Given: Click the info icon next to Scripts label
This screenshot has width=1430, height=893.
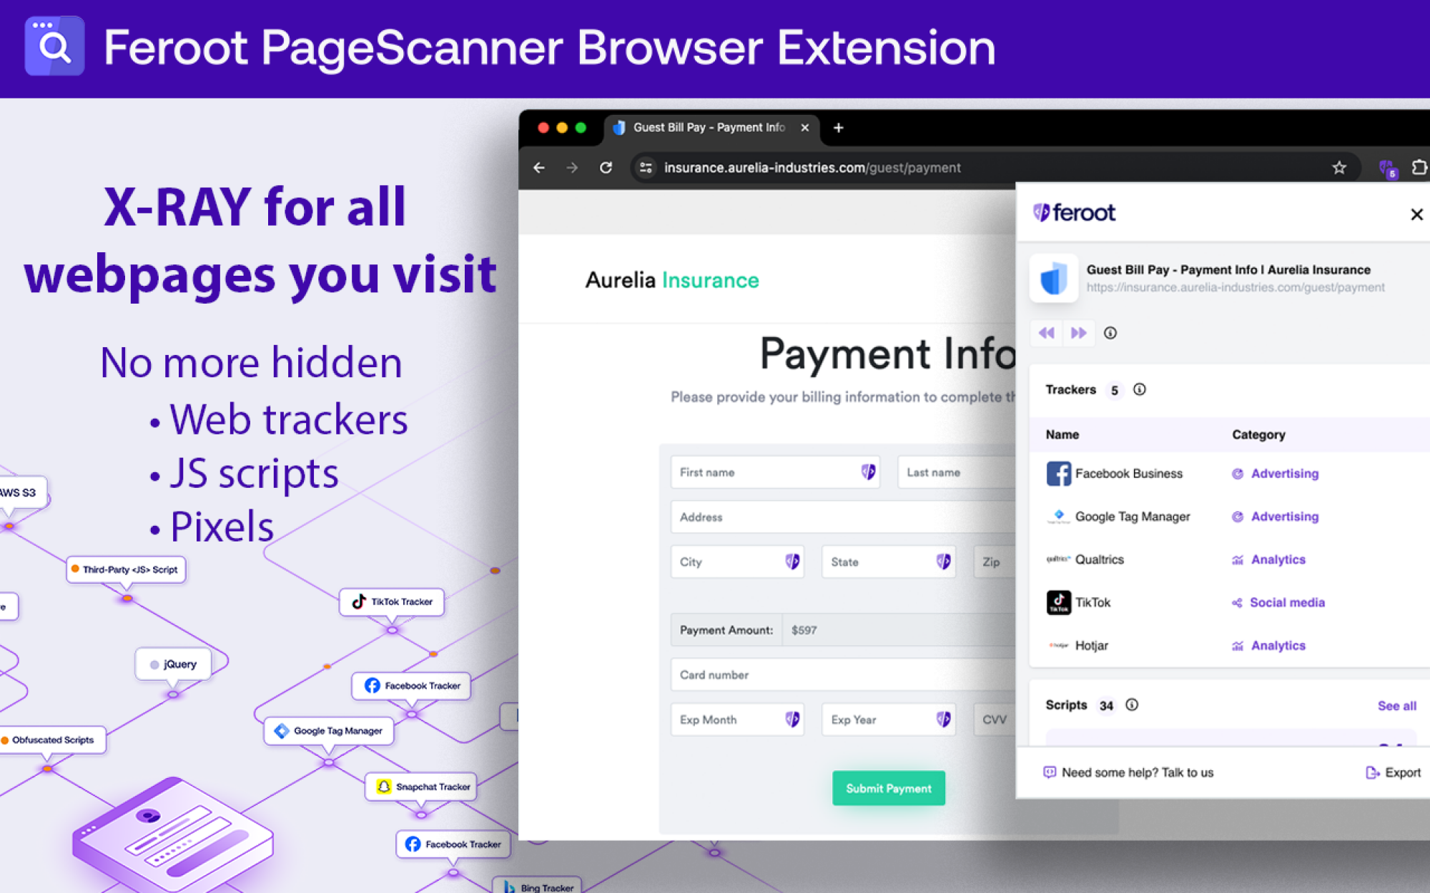Looking at the screenshot, I should point(1133,704).
